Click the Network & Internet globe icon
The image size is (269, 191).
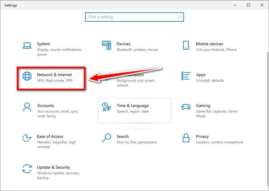[x=27, y=76]
